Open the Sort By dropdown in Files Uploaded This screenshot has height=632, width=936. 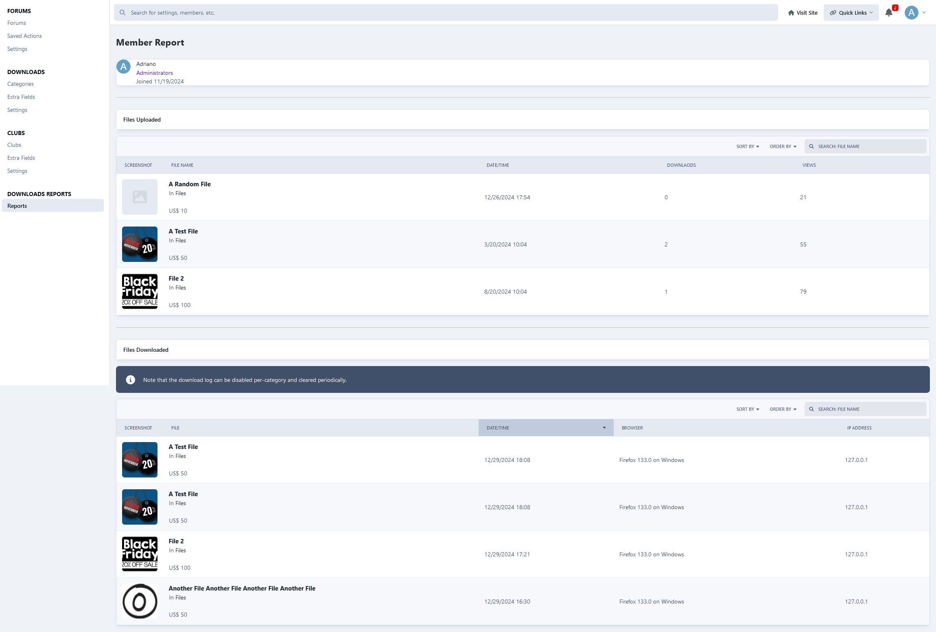[748, 146]
